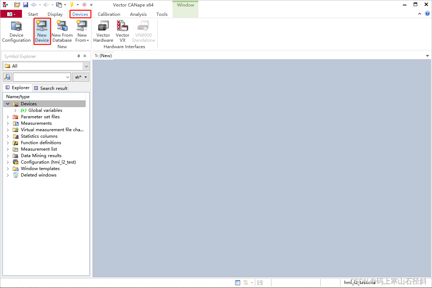
Task: Open the New From dropdown button
Action: click(x=82, y=32)
